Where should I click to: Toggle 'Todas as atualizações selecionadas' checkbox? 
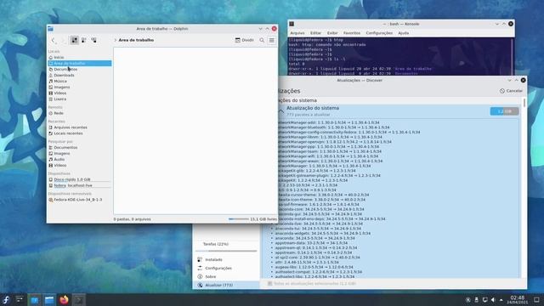(270, 283)
